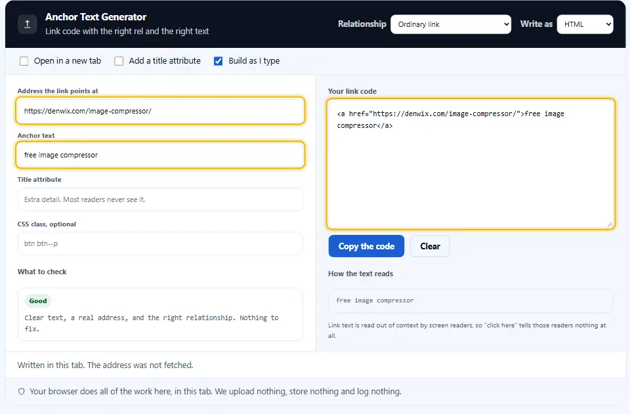630x414 pixels.
Task: Click the screen readers note under the preview
Action: 467,331
